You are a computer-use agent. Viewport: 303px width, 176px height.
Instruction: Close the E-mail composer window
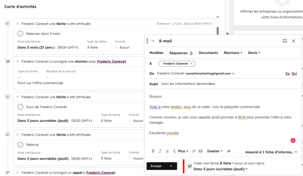[294, 41]
